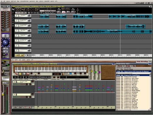Click the Play button in MultiTrack transport
Viewport: 153px width, 115px height.
[32, 13]
